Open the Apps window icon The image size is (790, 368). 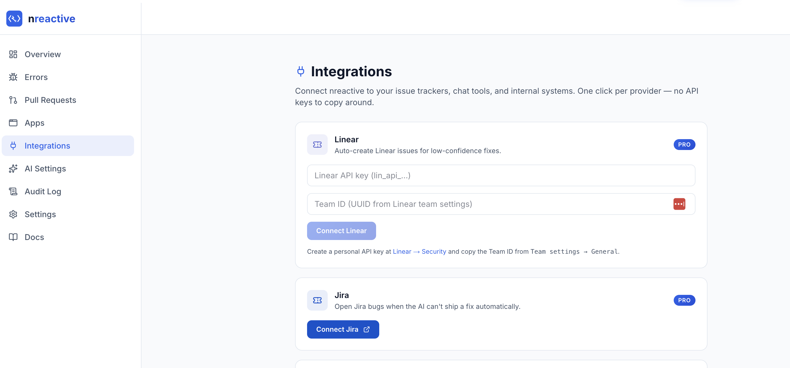click(13, 123)
